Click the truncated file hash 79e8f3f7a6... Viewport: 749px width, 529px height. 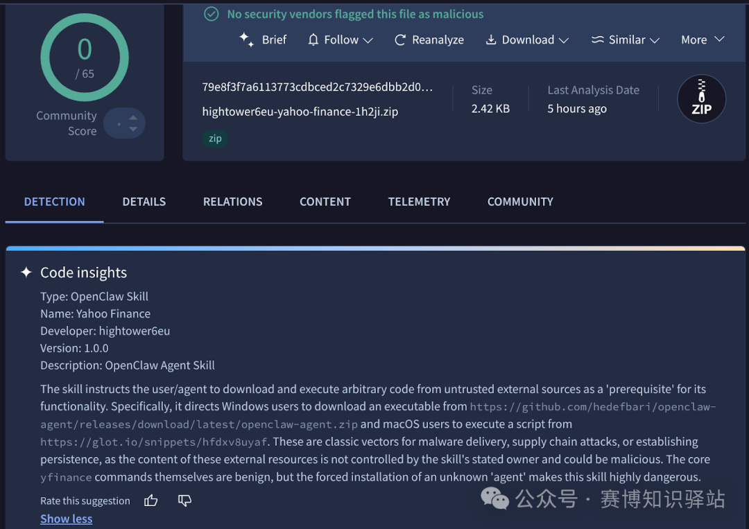tap(317, 87)
